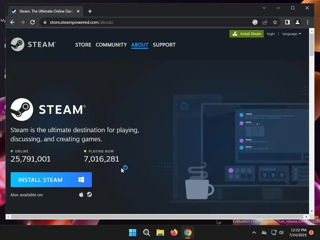Click green Install Steam header button

(x=247, y=34)
